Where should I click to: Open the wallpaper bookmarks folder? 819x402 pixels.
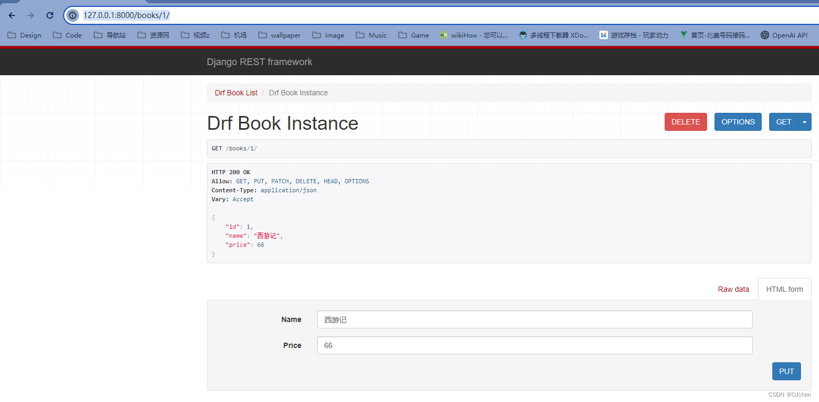point(280,35)
